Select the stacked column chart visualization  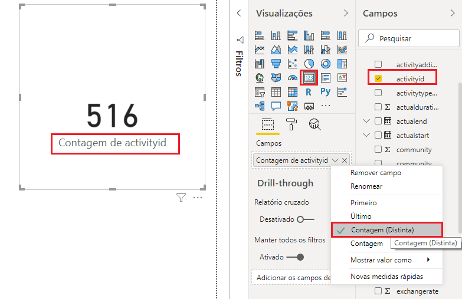click(x=276, y=35)
